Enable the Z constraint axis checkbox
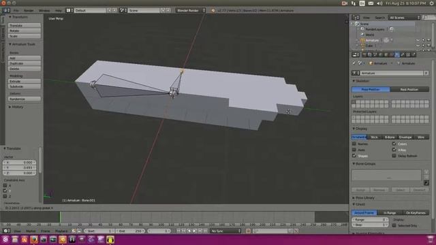 pyautogui.click(x=5, y=196)
